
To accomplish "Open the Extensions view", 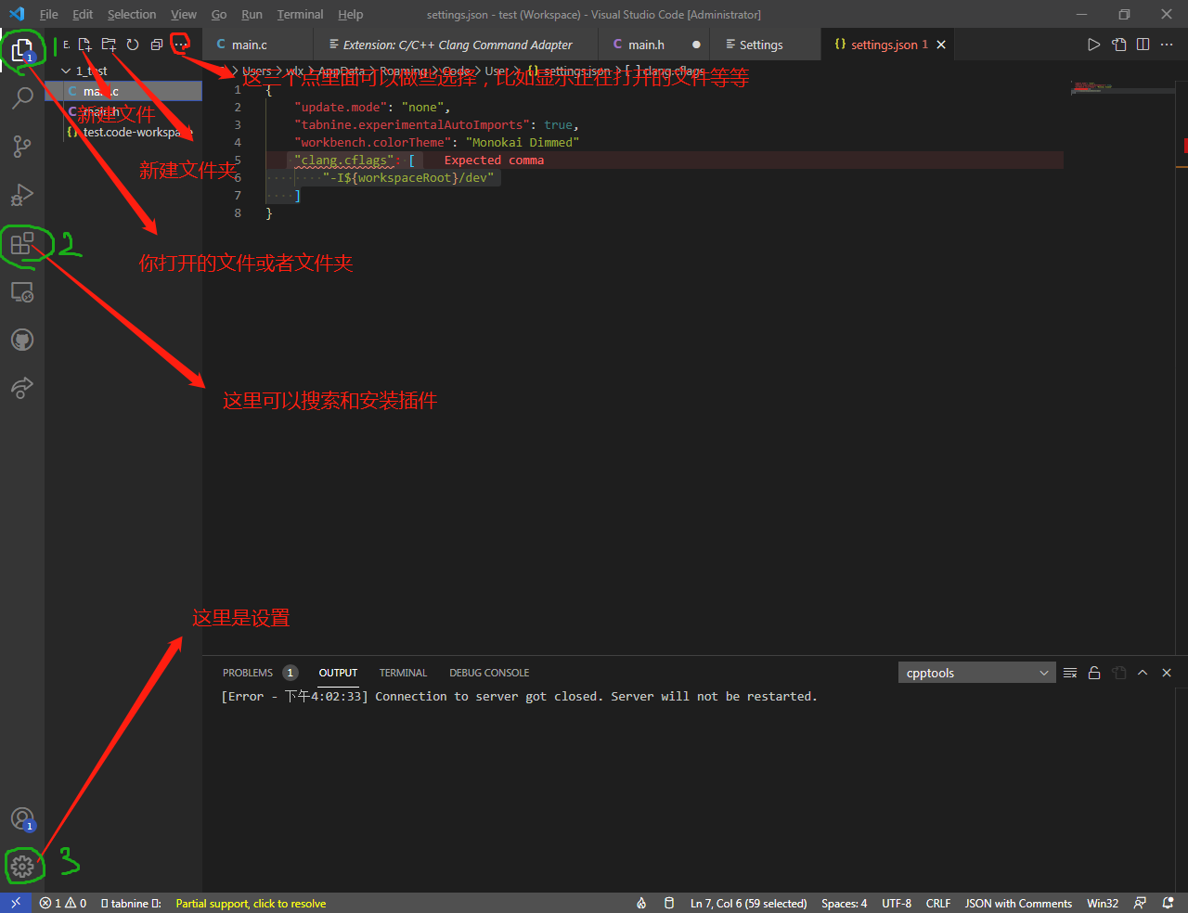I will 22,244.
